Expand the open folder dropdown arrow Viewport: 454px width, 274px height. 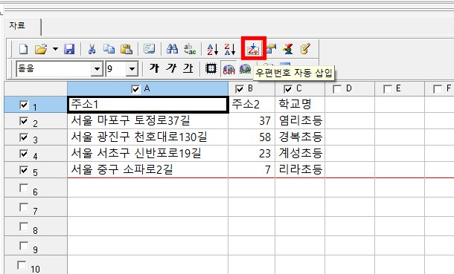point(55,49)
